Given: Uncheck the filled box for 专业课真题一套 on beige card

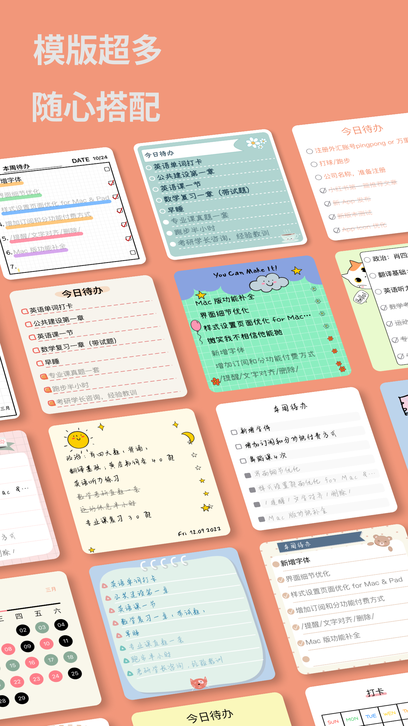Looking at the screenshot, I should (x=44, y=376).
